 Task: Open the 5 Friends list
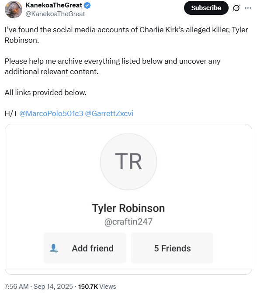[172, 248]
